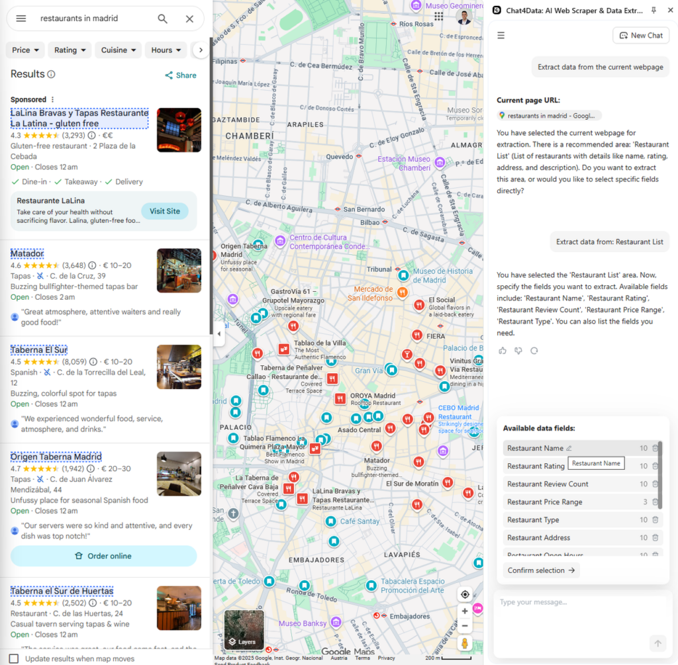The image size is (678, 665).
Task: Open the Layers map thumbnail
Action: point(244,629)
